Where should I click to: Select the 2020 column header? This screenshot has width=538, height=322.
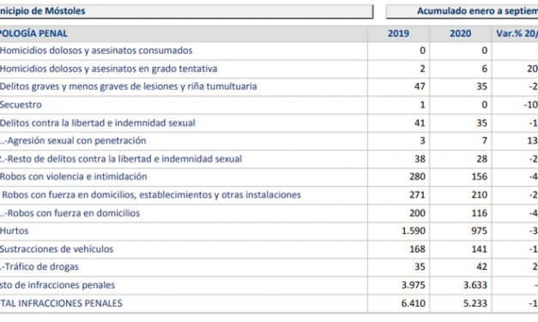[x=461, y=33]
